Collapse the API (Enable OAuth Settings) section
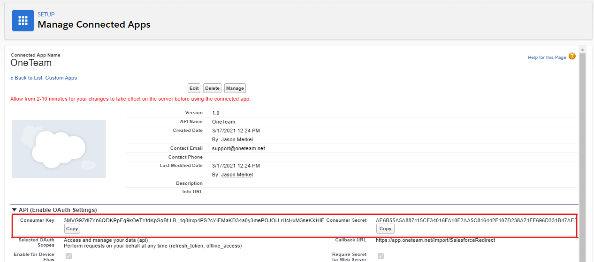 (x=14, y=210)
